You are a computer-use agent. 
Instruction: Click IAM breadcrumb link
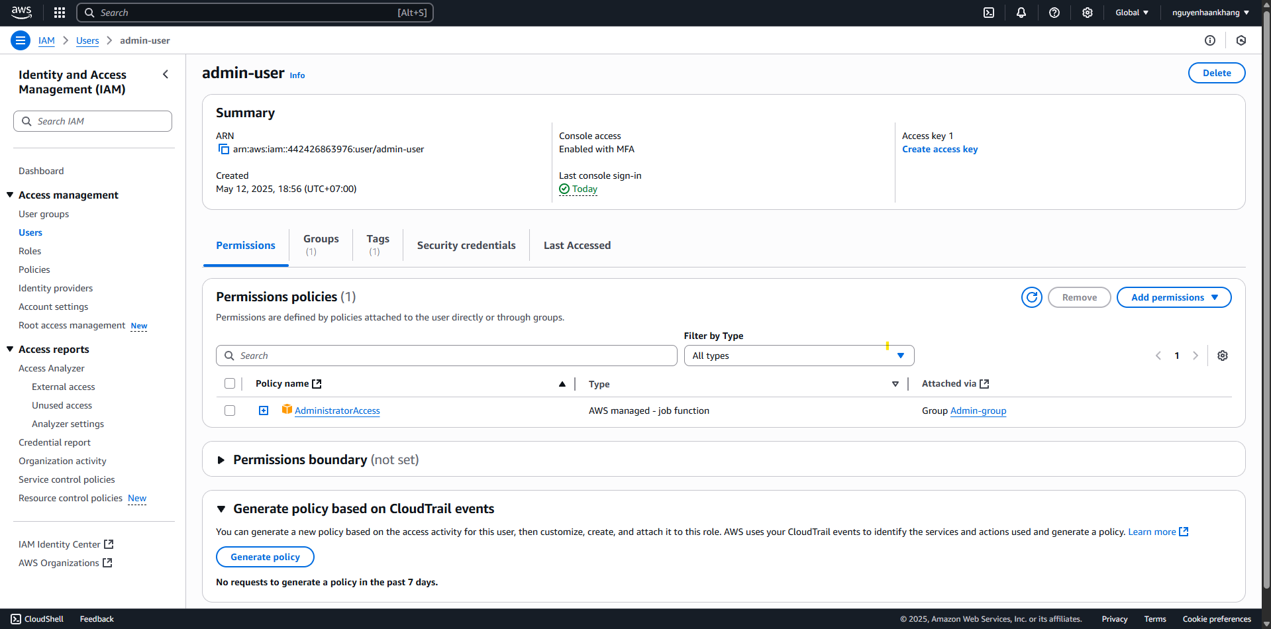[46, 40]
